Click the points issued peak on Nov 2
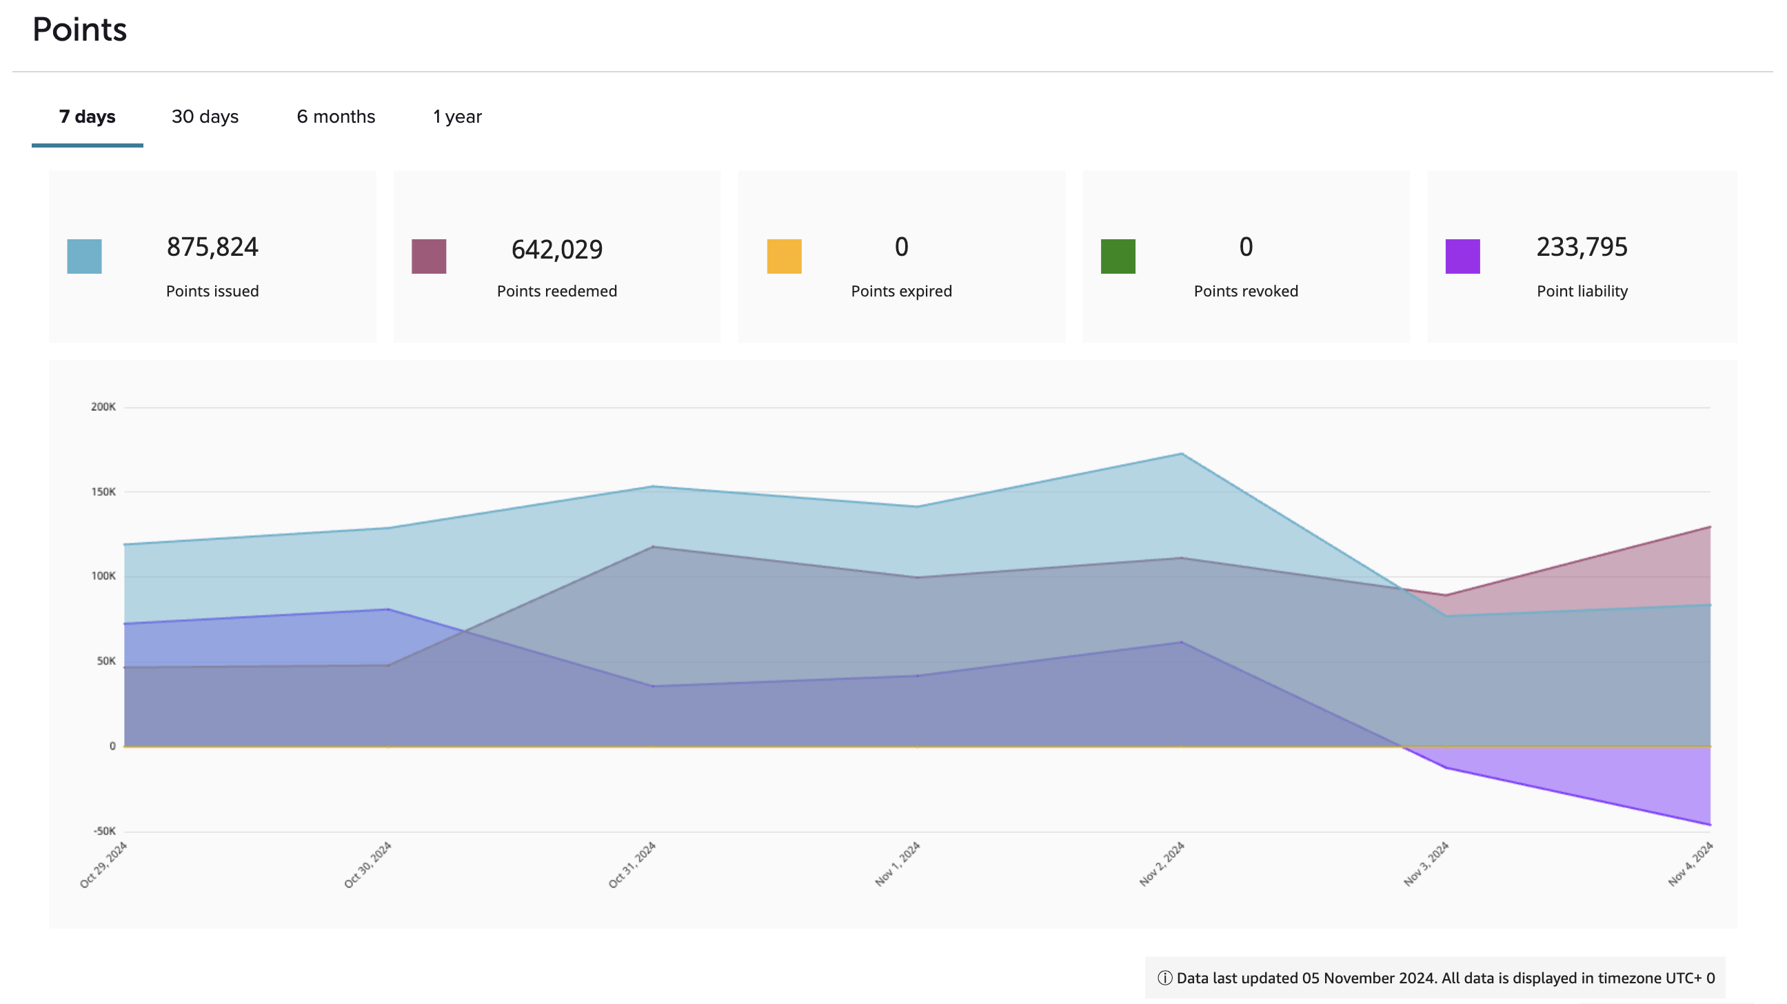The width and height of the screenshot is (1787, 1004). click(1182, 454)
